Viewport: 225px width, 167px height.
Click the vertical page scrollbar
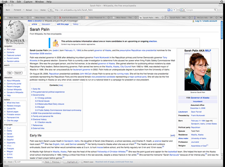pyautogui.click(x=222, y=78)
